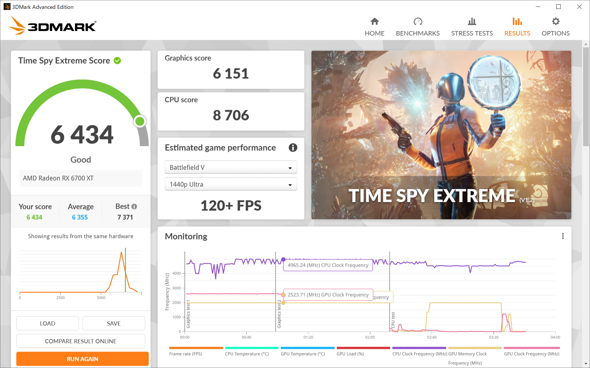
Task: Toggle the CPU Temperature legend series
Action: pos(247,354)
